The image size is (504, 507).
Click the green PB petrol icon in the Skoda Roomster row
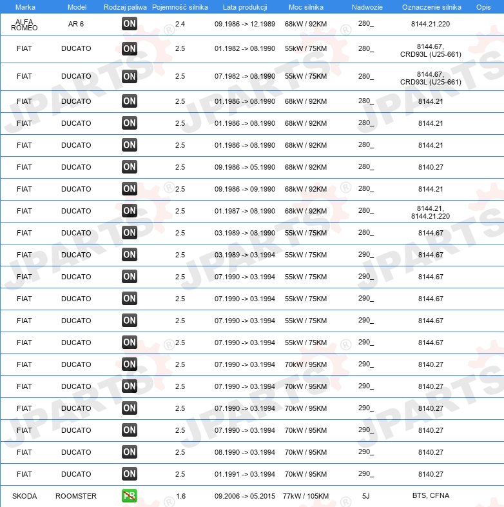tap(130, 495)
